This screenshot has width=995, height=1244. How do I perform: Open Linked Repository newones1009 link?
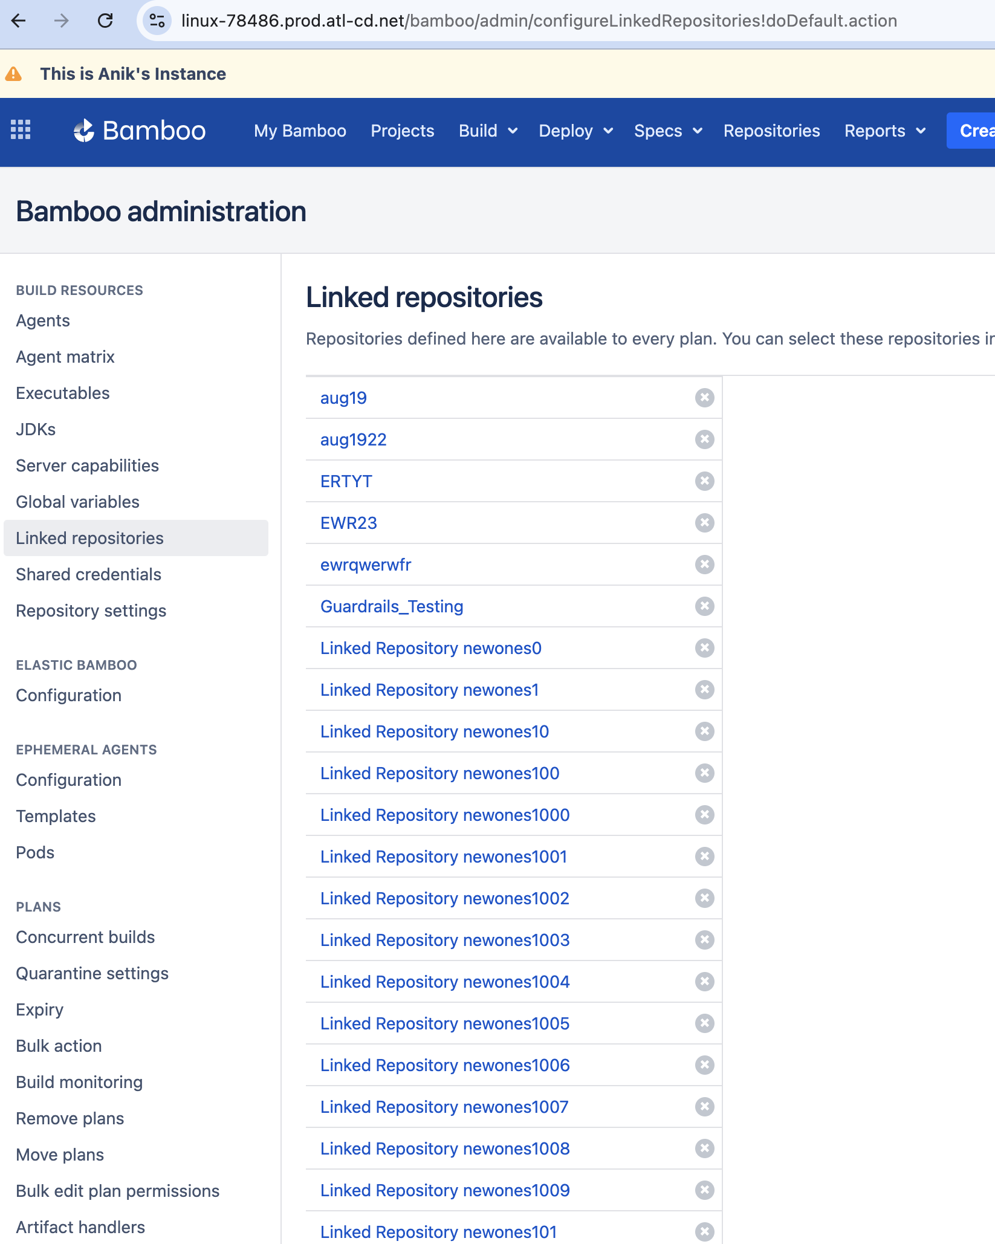[445, 1190]
